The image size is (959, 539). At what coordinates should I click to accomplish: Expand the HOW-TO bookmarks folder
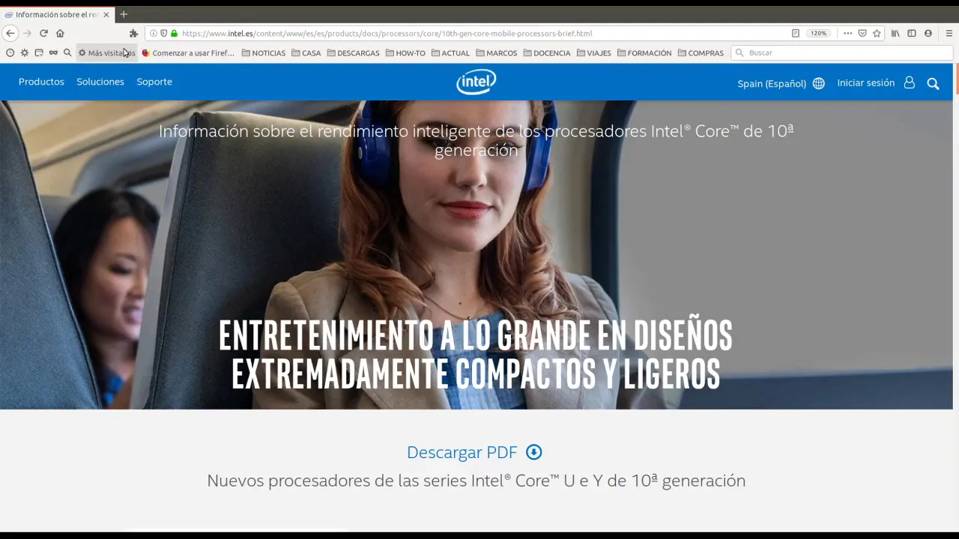pyautogui.click(x=405, y=53)
